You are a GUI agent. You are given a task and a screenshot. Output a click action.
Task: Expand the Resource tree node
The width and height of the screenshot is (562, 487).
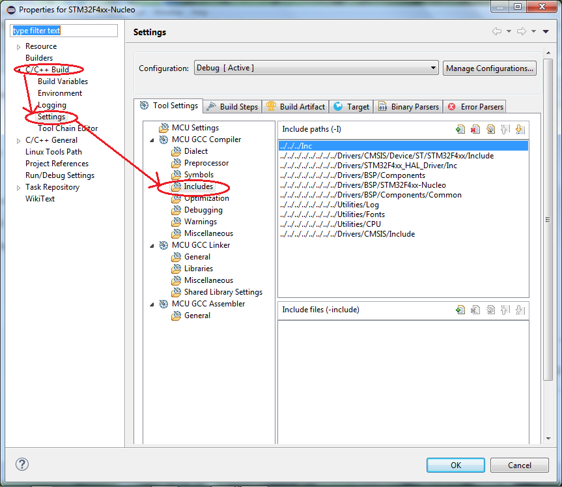(x=18, y=47)
